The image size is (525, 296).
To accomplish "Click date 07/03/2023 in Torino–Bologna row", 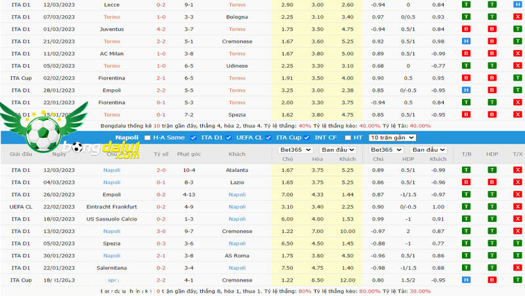I will click(x=59, y=17).
